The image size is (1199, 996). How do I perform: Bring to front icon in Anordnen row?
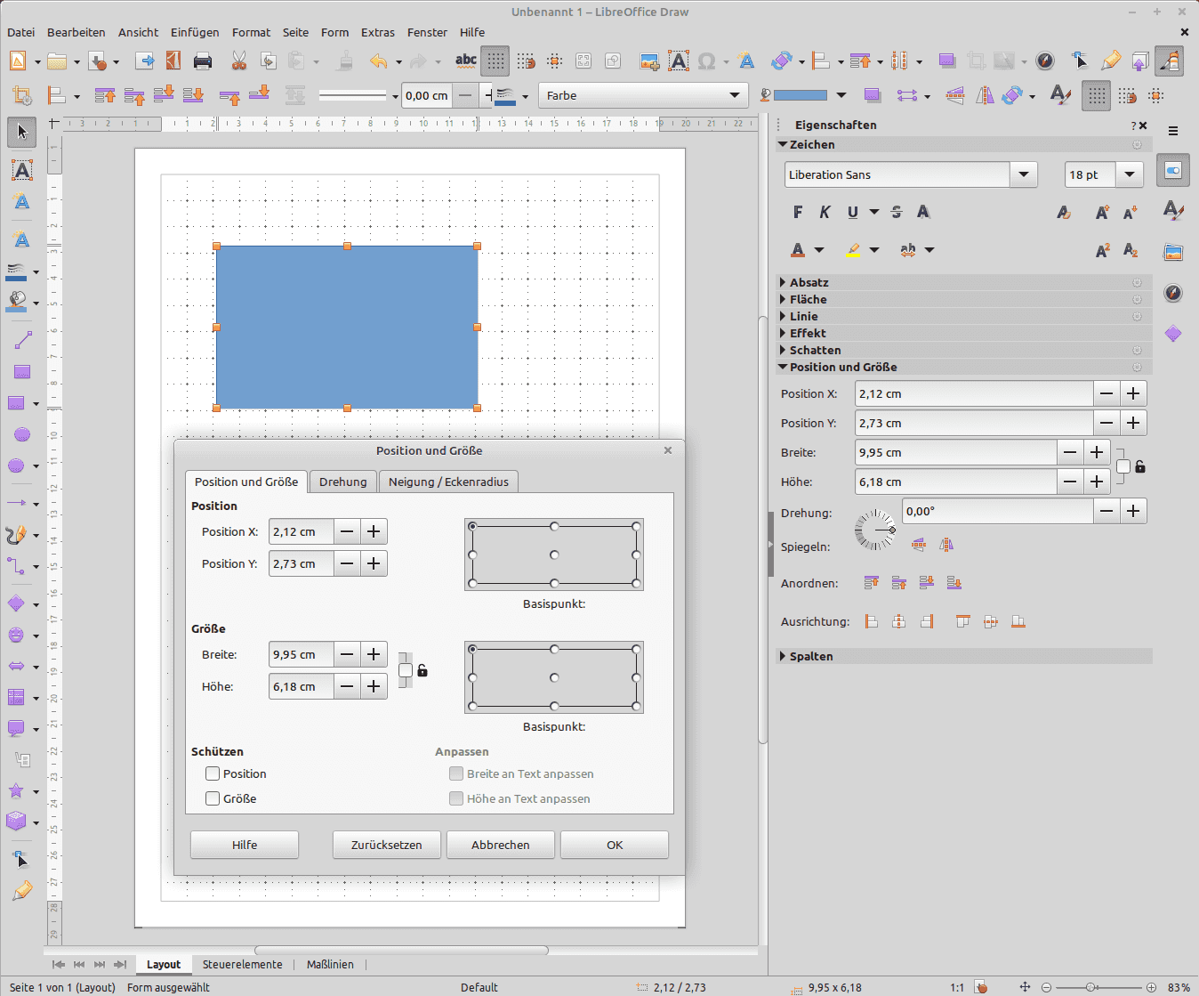tap(872, 583)
